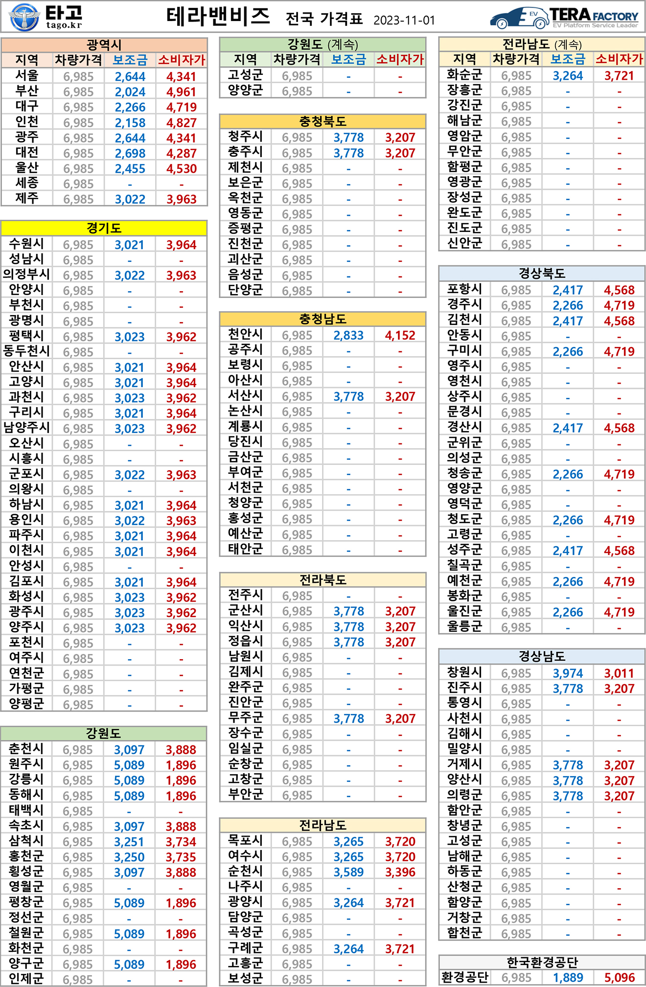
Task: Click the 포항시 row label
Action: [465, 289]
